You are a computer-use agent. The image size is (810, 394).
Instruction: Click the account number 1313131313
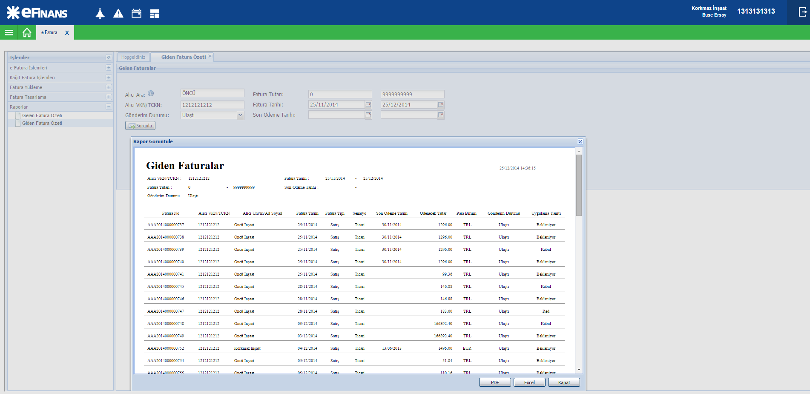pos(756,11)
